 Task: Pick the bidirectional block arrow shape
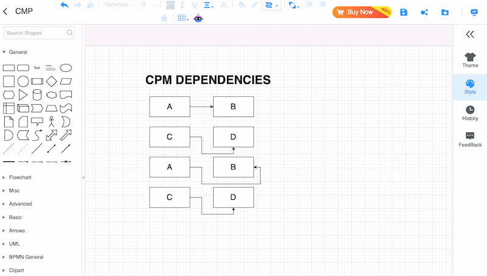52,135
